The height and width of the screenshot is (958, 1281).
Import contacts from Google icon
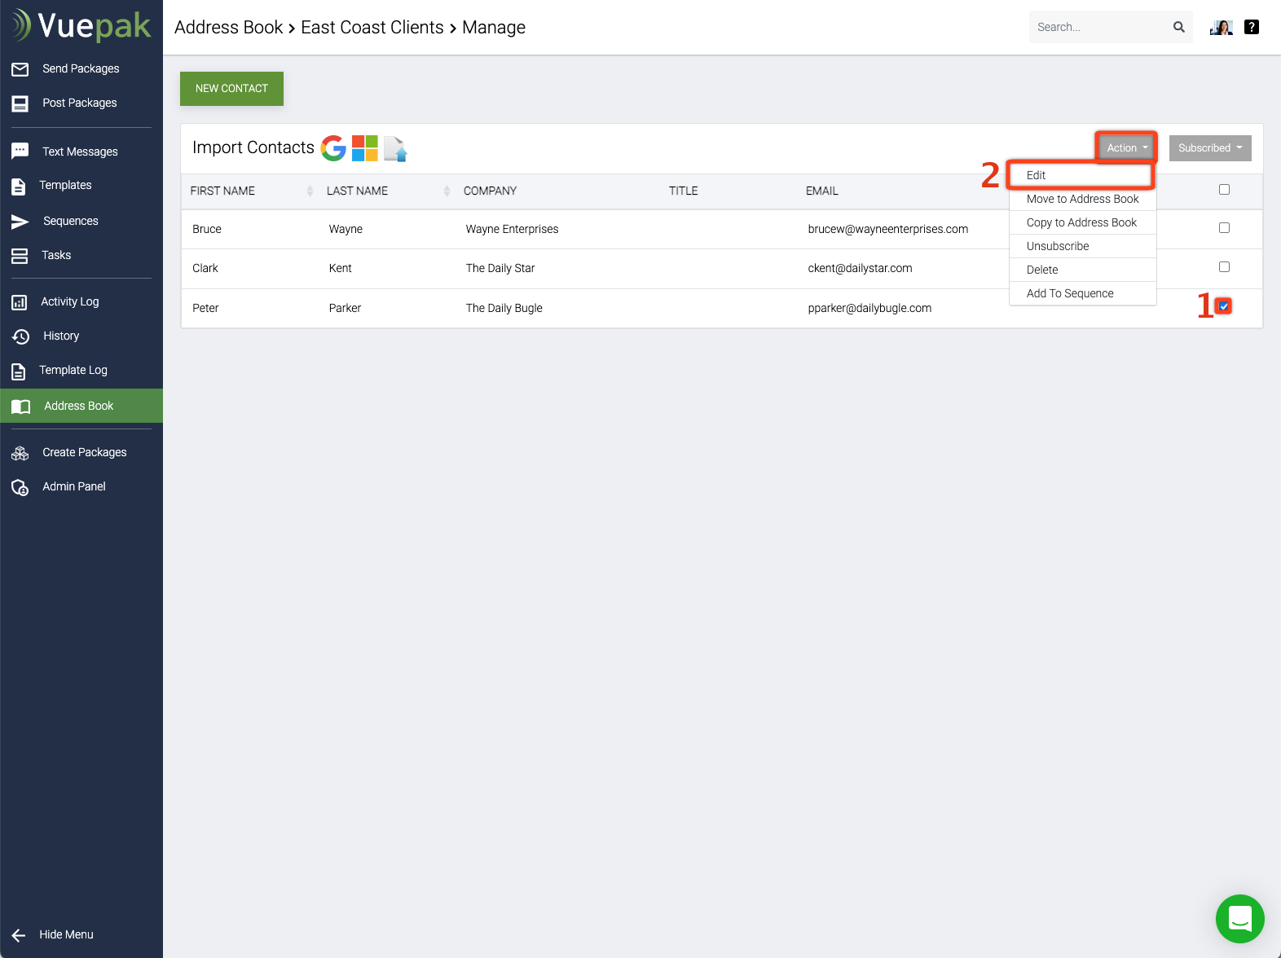click(333, 148)
